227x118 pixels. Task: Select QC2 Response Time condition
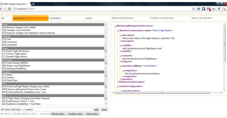[x=53, y=101]
